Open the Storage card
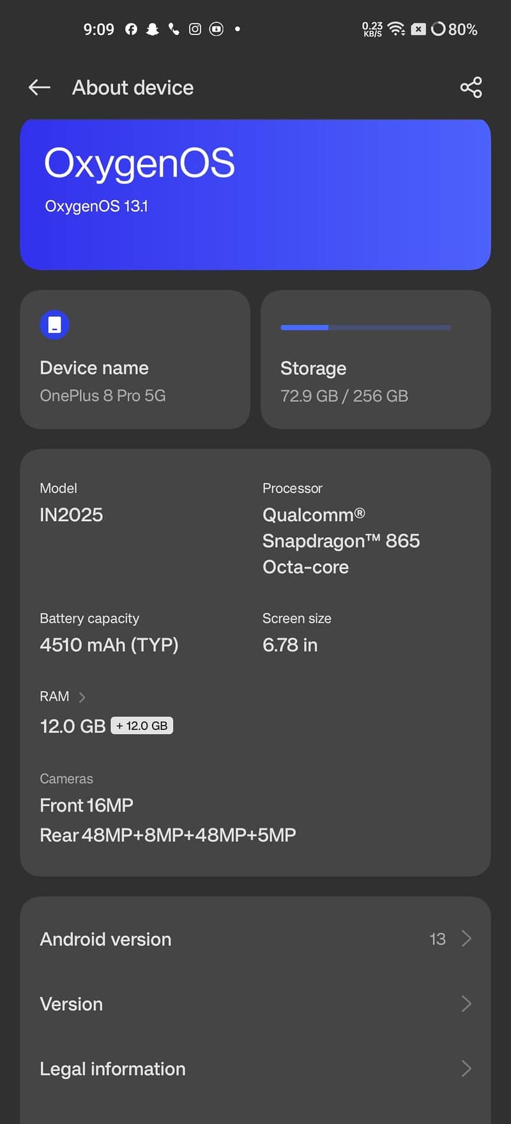511x1124 pixels. (x=376, y=360)
